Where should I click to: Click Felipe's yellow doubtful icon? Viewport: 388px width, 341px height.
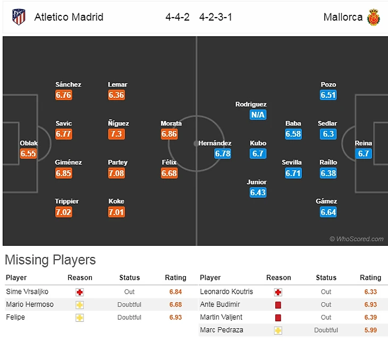click(80, 317)
